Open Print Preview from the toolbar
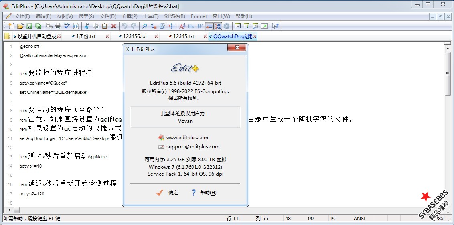 pyautogui.click(x=49, y=26)
